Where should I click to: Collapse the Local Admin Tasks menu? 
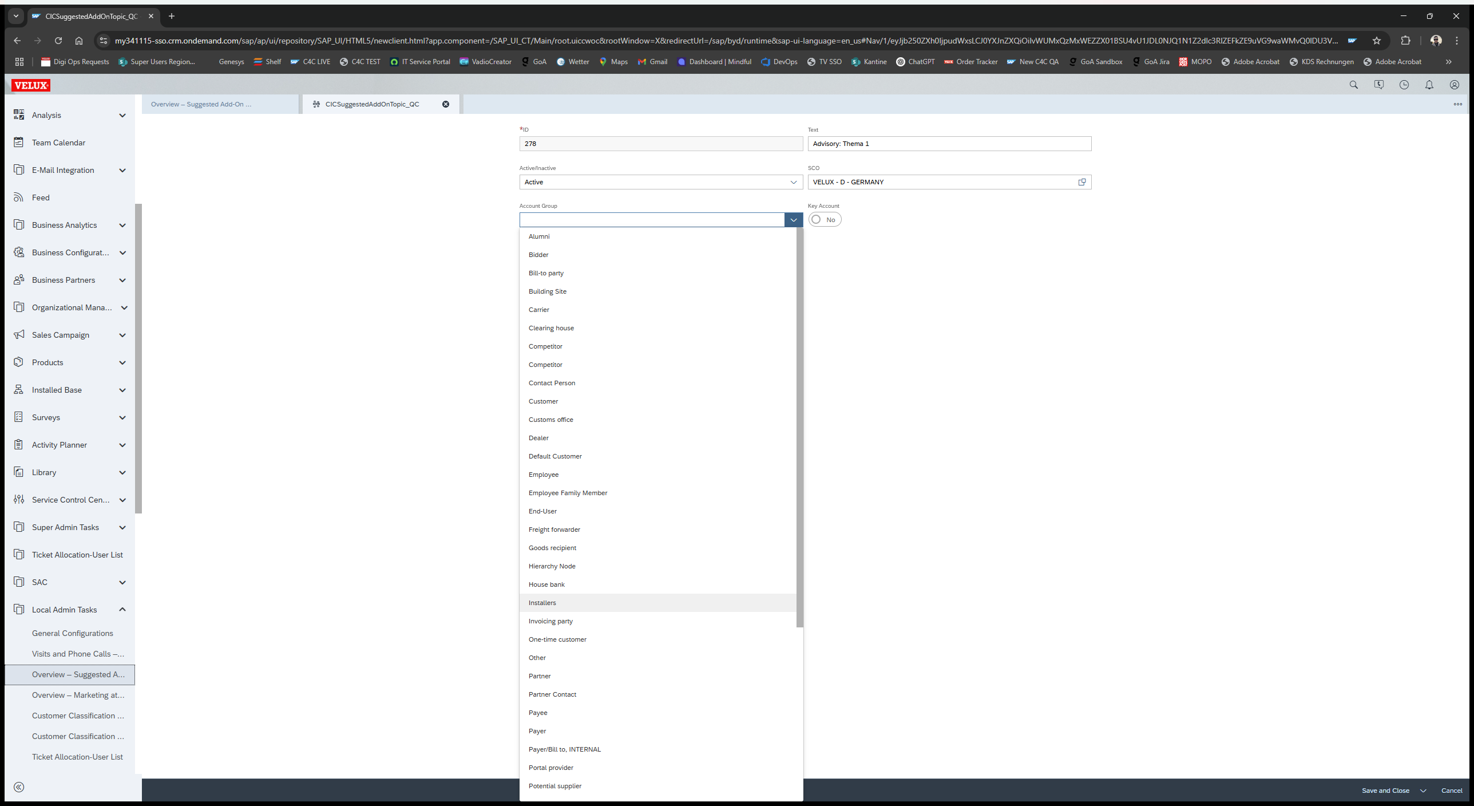(122, 610)
